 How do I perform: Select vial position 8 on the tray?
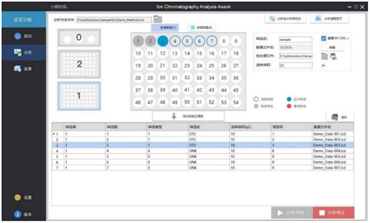click(x=224, y=41)
